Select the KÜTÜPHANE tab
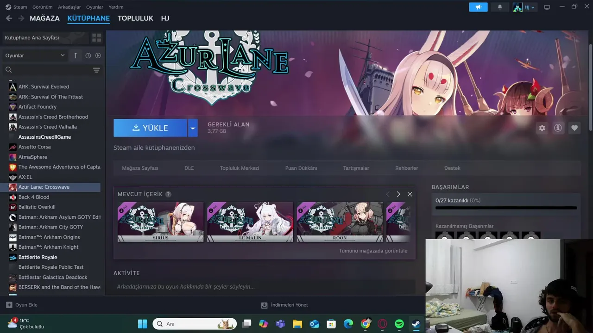593x333 pixels. coord(88,18)
